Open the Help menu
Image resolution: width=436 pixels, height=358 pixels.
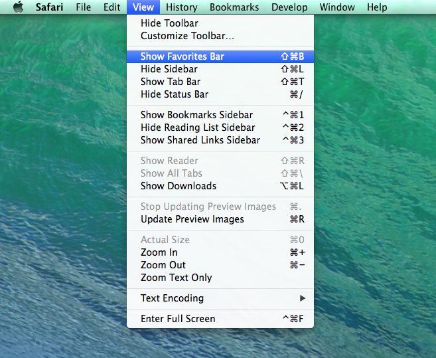377,7
